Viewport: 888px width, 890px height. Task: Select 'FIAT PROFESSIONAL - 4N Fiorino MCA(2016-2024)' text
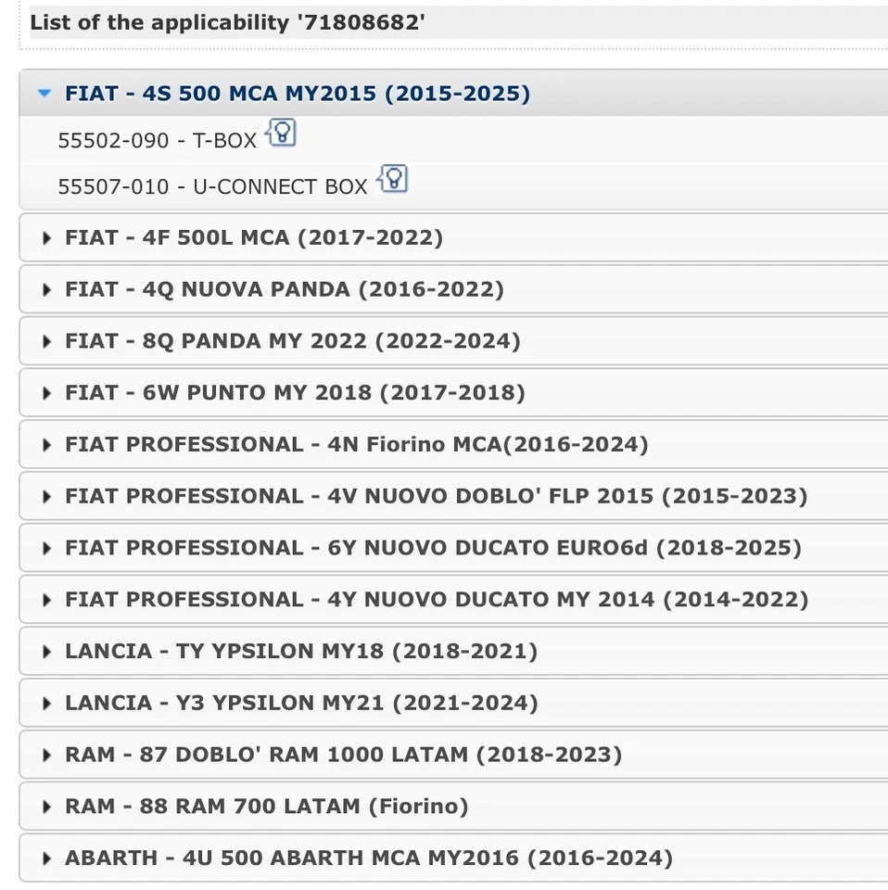357,444
